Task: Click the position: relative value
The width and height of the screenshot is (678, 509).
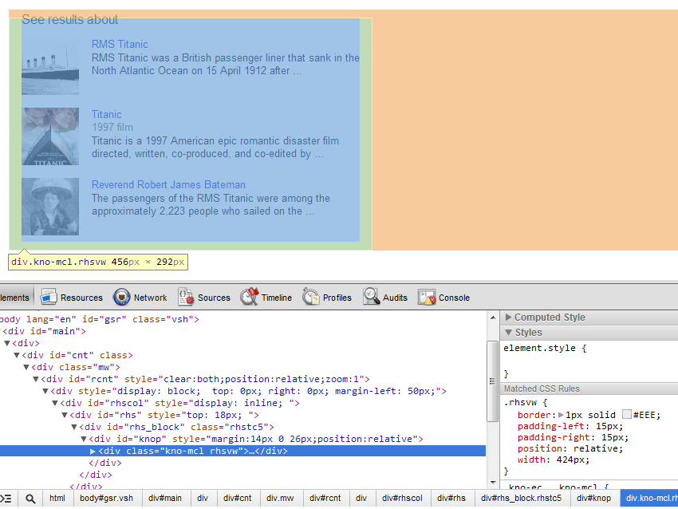Action: [x=598, y=448]
